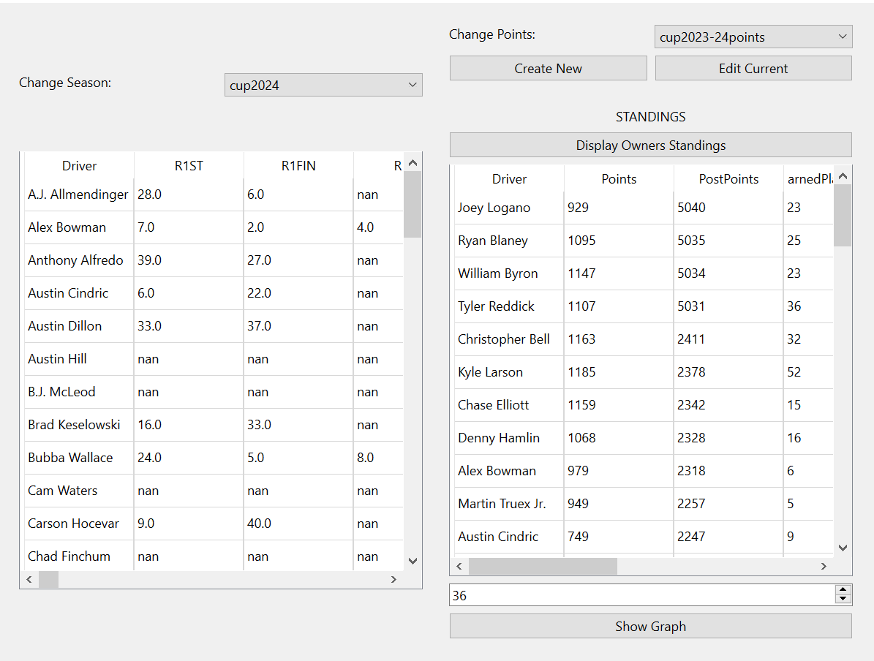Click results table horizontal scrollbar thumb
Image resolution: width=874 pixels, height=661 pixels.
(48, 579)
